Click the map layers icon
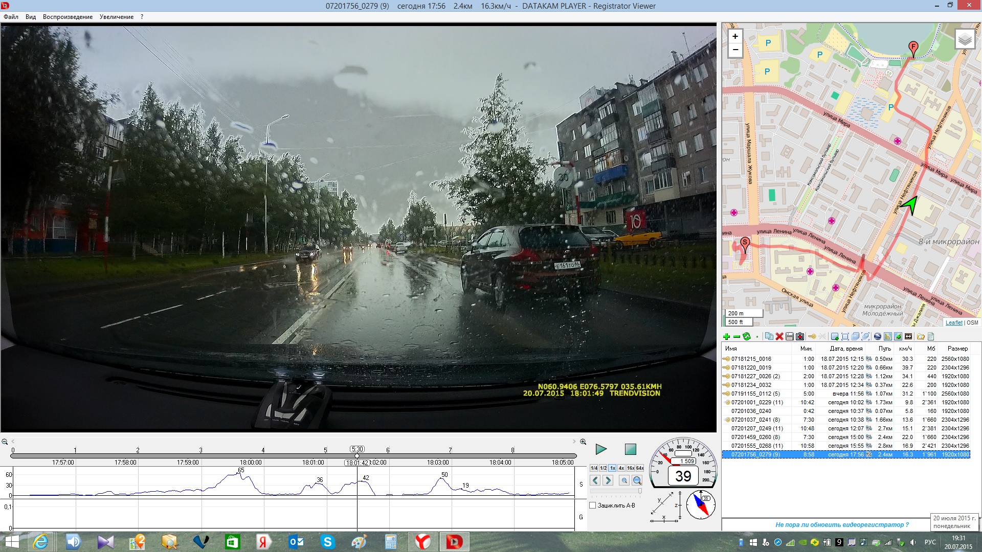Screen dimensions: 982x552 click(965, 39)
